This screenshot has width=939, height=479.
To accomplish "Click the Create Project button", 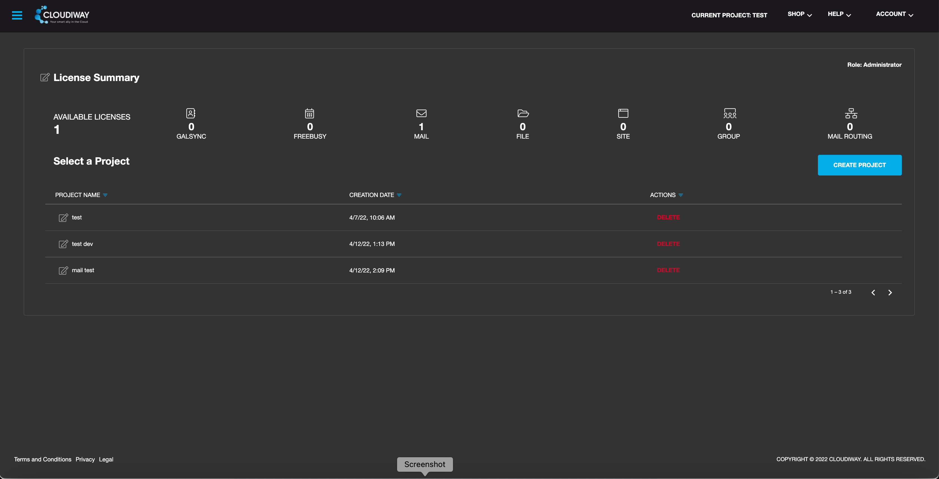I will click(x=859, y=165).
